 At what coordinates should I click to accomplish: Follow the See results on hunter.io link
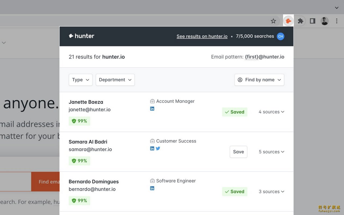click(202, 36)
